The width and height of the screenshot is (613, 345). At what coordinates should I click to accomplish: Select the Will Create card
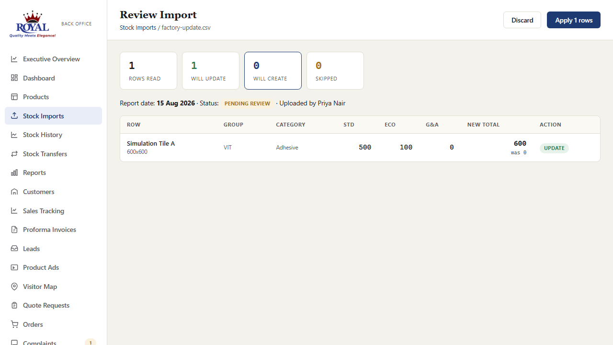273,70
